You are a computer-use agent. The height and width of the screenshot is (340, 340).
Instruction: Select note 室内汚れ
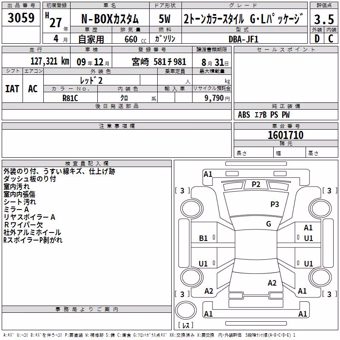coord(17,187)
